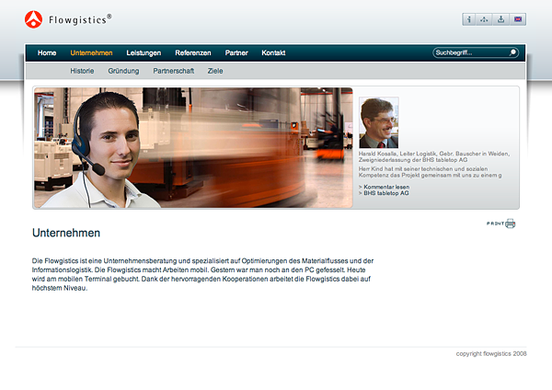The image size is (552, 390).
Task: Click the Kommentar lesen link
Action: [x=386, y=187]
